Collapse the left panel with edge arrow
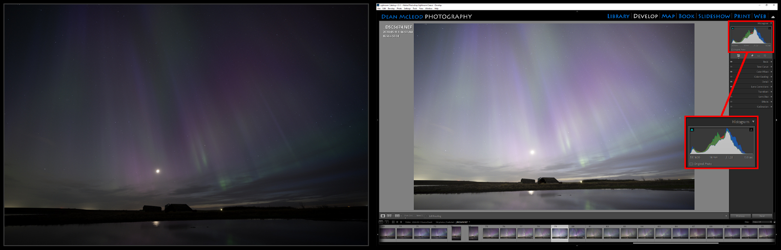The height and width of the screenshot is (250, 781). [377, 119]
